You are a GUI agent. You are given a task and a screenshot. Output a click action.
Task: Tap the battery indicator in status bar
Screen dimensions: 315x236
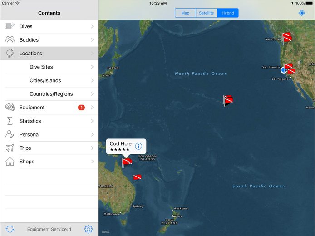pos(309,3)
